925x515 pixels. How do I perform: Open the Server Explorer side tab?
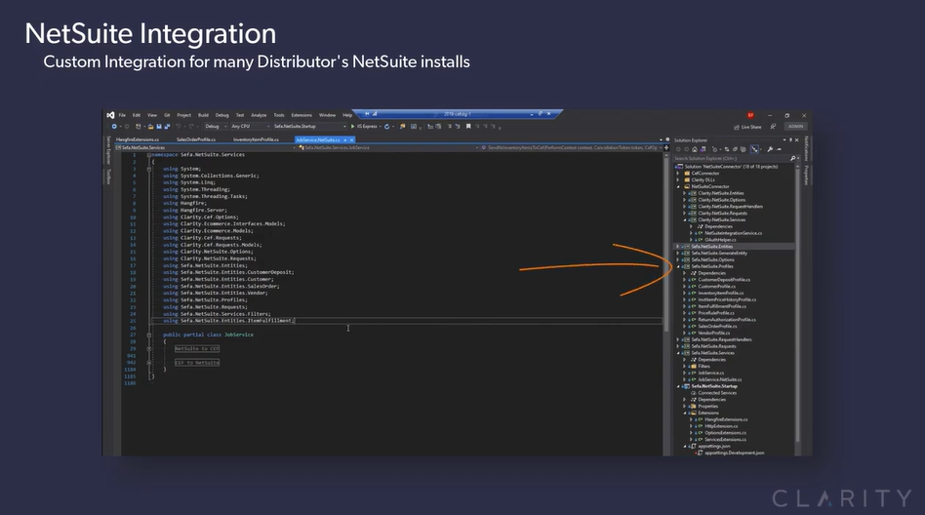pyautogui.click(x=108, y=150)
